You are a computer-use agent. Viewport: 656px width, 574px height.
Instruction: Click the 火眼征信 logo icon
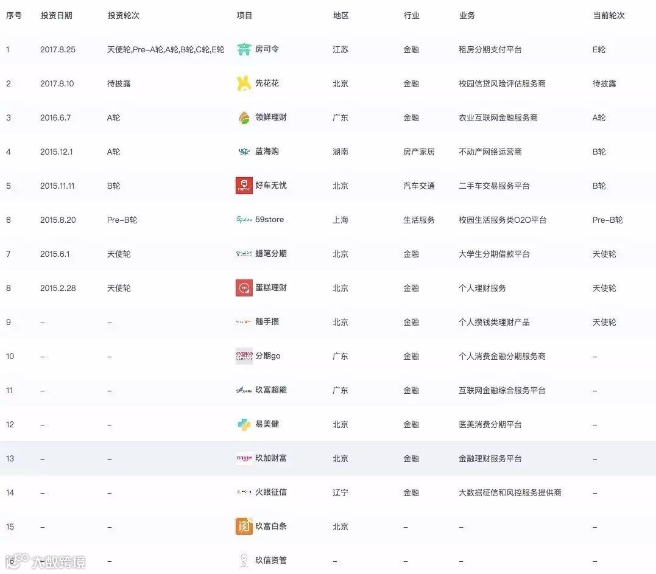[244, 492]
